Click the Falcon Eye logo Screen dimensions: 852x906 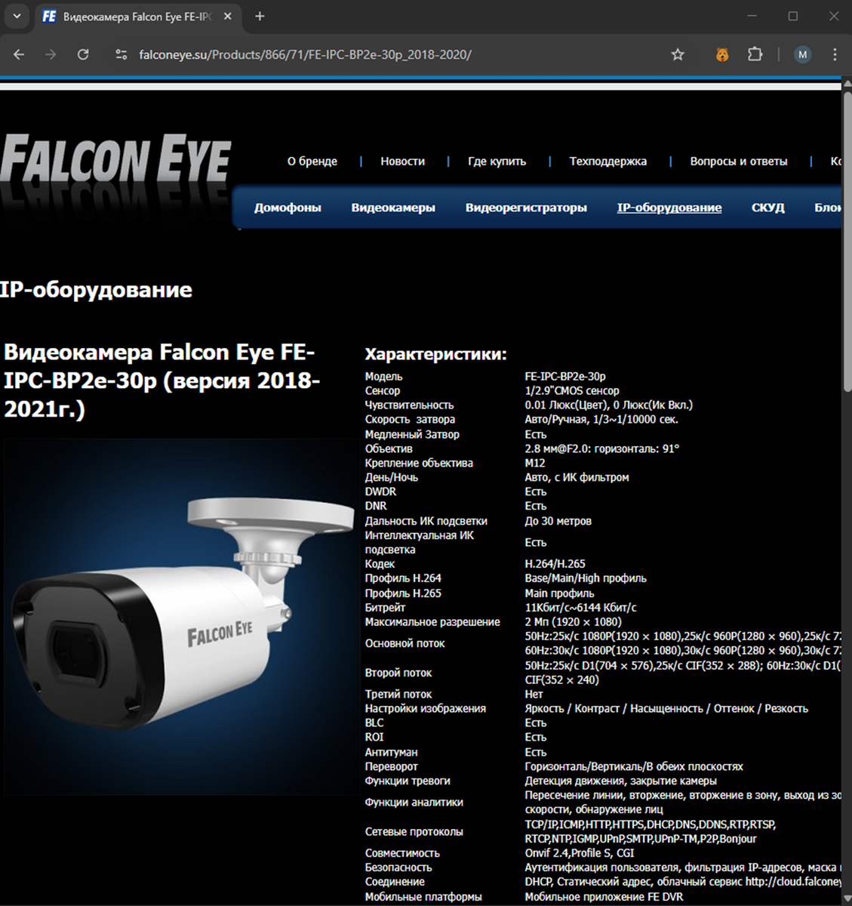[x=115, y=161]
